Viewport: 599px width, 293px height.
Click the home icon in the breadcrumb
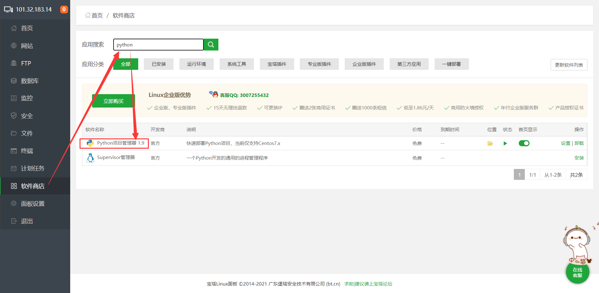(x=88, y=15)
